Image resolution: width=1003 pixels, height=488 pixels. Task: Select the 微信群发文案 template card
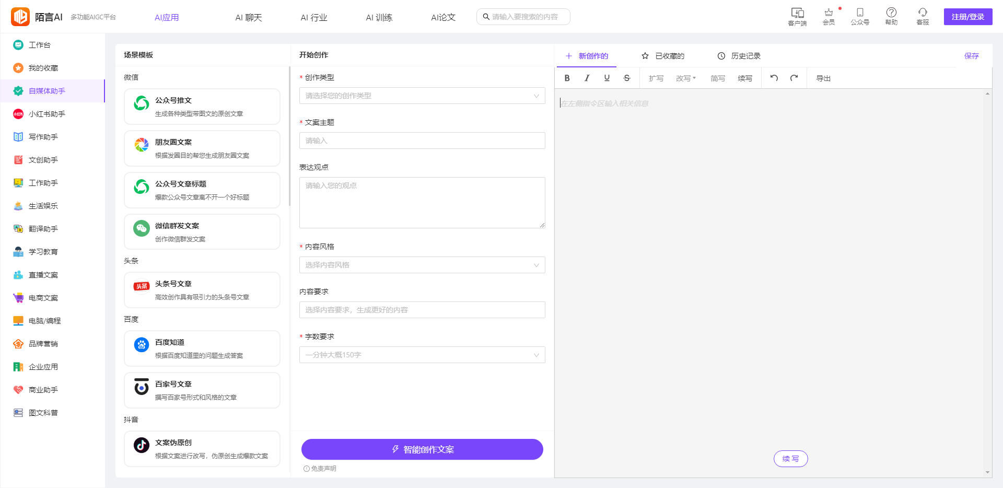tap(202, 232)
